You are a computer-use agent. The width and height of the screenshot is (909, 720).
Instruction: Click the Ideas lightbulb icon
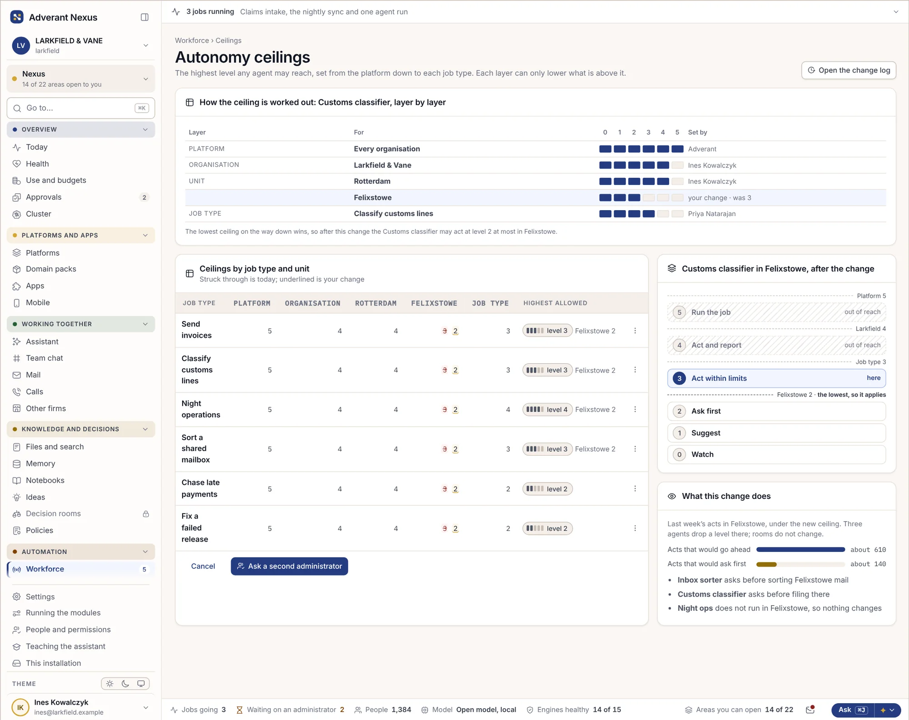[17, 498]
